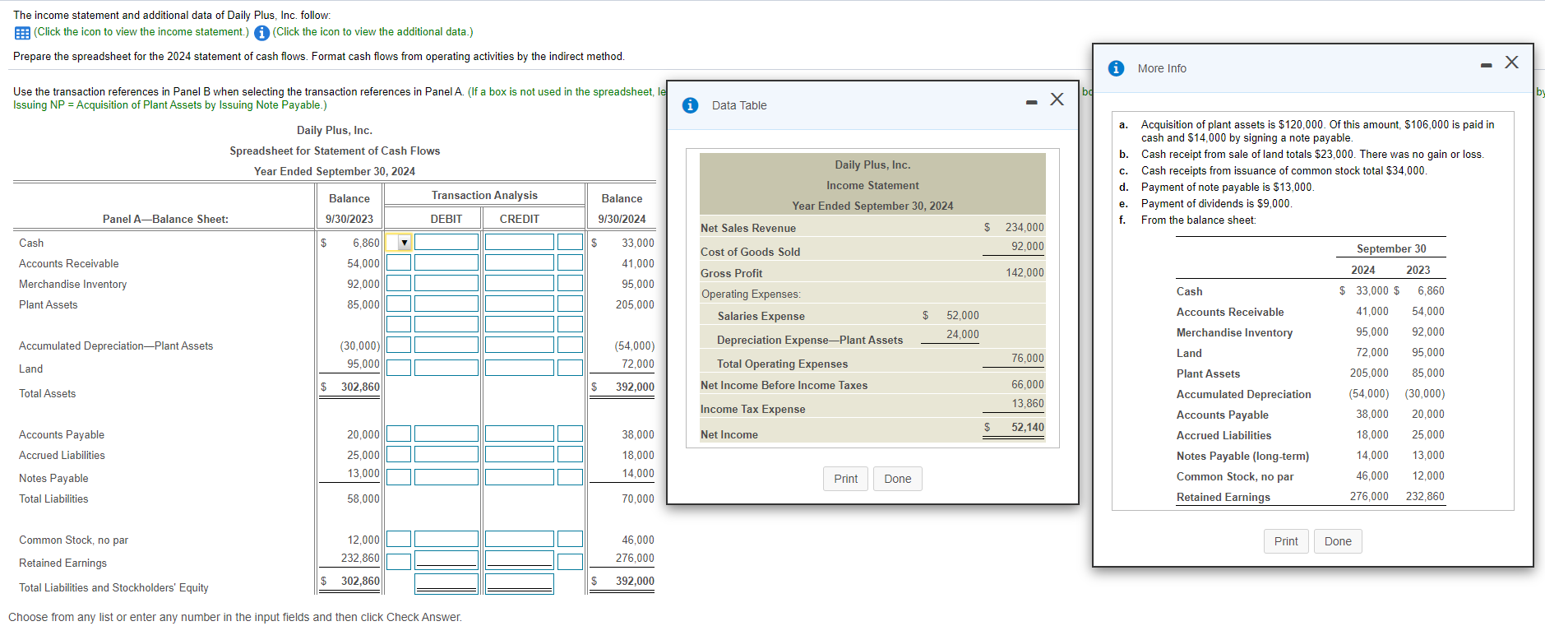Open Accounts Payable credit reference dropdown box
The image size is (1545, 626).
point(570,434)
